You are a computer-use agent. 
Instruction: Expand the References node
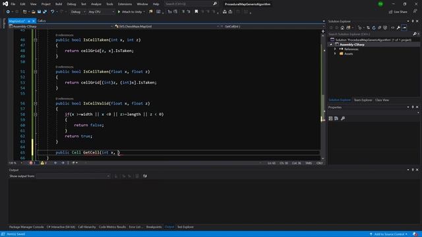coord(335,49)
